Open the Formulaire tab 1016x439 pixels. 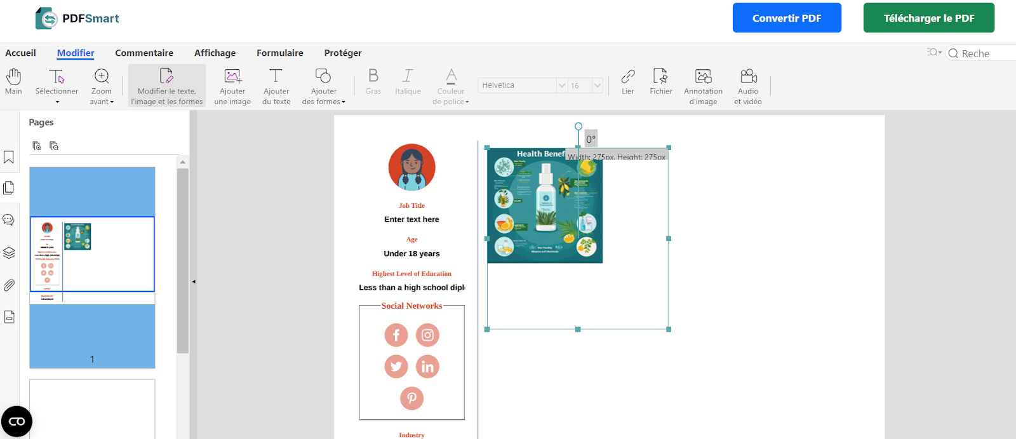[x=280, y=53]
